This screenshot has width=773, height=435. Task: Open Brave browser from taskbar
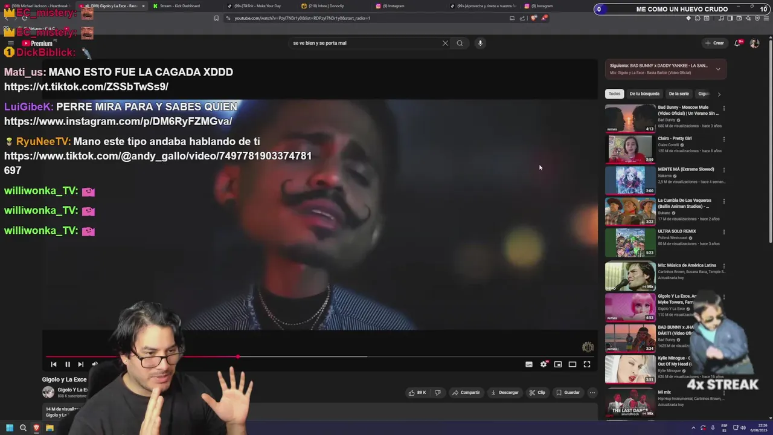coord(36,428)
